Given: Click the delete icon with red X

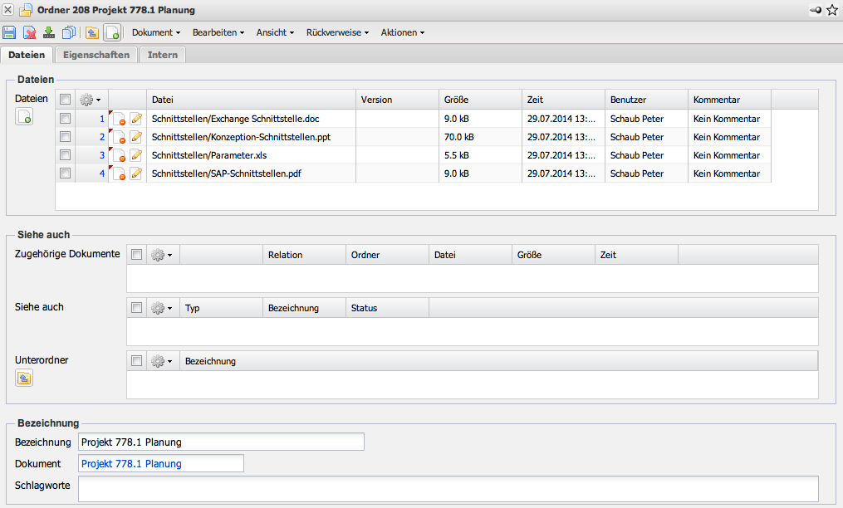Looking at the screenshot, I should (x=29, y=32).
